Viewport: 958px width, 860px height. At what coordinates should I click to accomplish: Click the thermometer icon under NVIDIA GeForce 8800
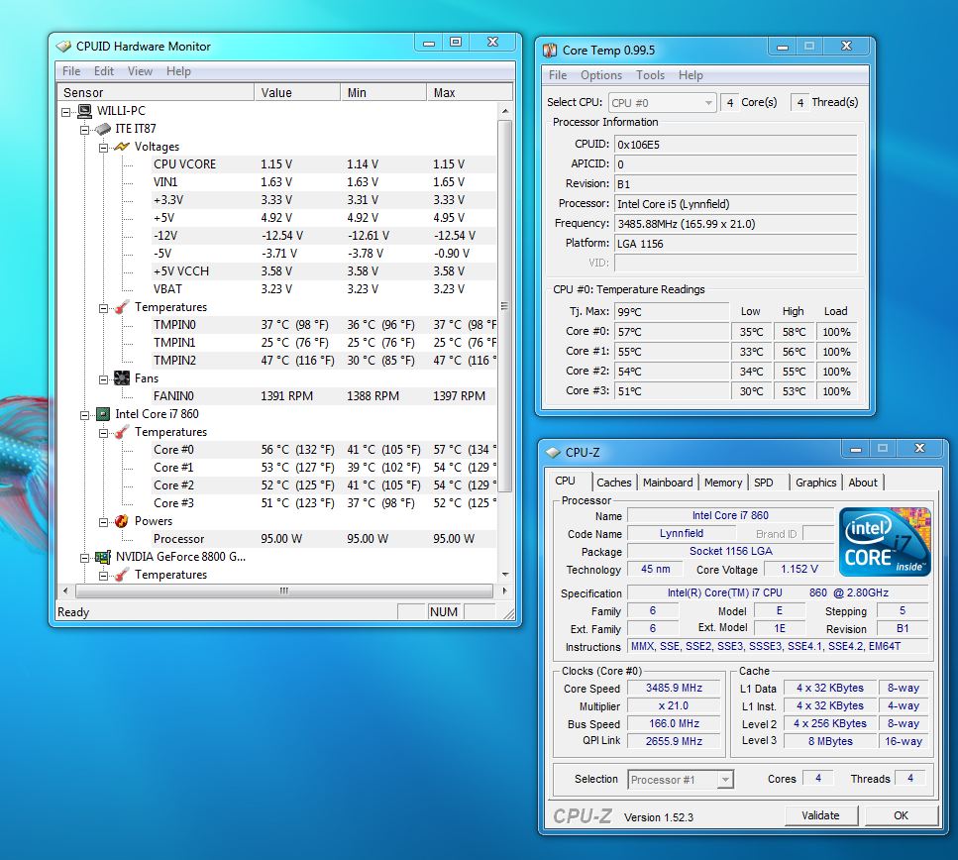click(122, 575)
